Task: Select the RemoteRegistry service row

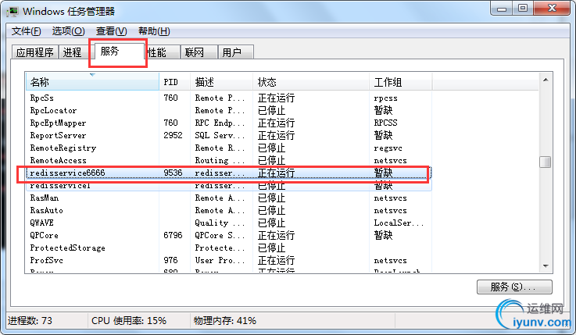Action: tap(228, 148)
